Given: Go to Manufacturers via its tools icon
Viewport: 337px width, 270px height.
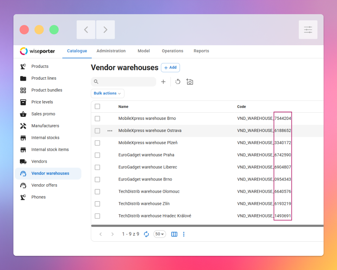Looking at the screenshot, I should 23,126.
